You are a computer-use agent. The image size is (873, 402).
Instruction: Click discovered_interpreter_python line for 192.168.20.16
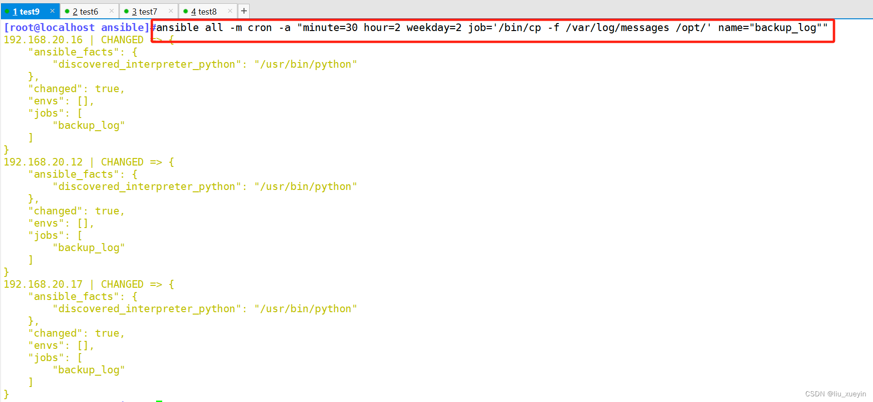205,64
